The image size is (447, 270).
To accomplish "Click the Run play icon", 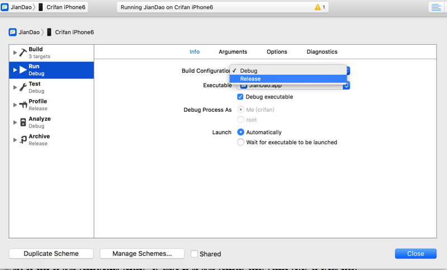I will tap(23, 70).
